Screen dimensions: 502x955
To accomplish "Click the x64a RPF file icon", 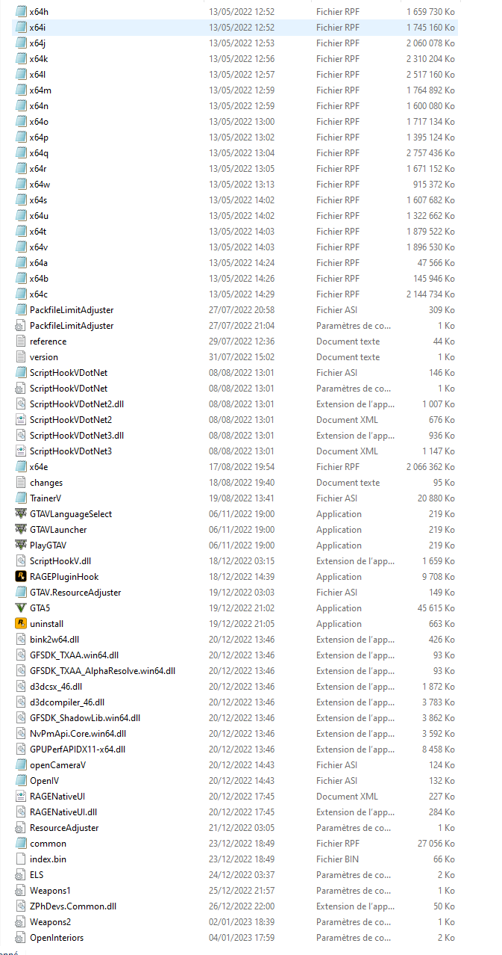I will pos(21,262).
